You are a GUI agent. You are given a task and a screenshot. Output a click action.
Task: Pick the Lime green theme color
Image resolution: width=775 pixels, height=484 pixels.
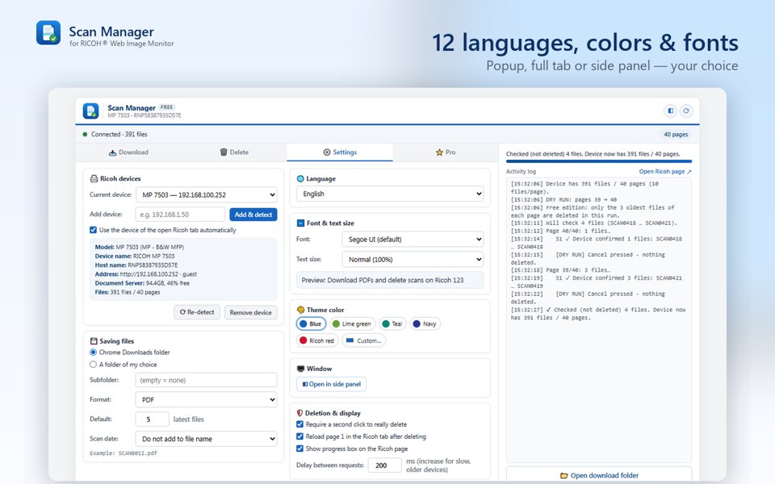point(353,324)
